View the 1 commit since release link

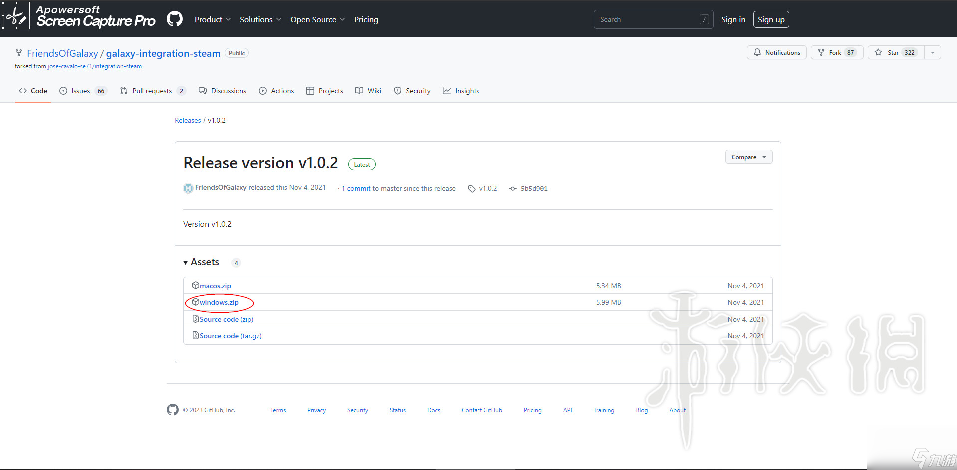click(x=356, y=188)
